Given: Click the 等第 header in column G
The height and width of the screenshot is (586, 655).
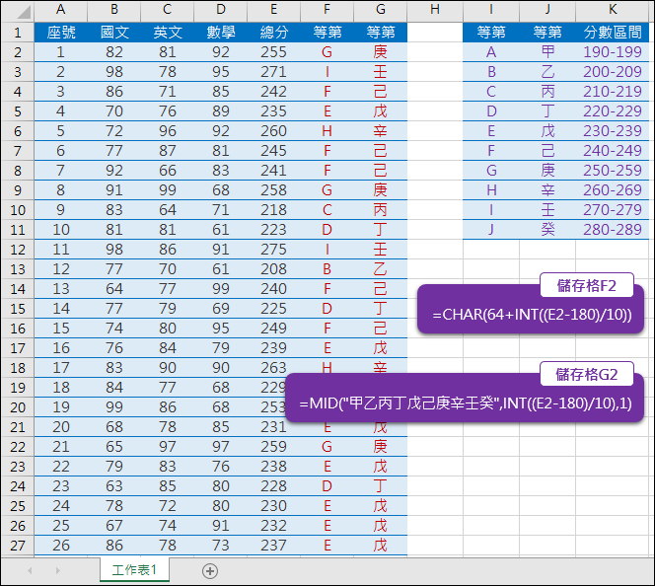Looking at the screenshot, I should click(x=380, y=33).
